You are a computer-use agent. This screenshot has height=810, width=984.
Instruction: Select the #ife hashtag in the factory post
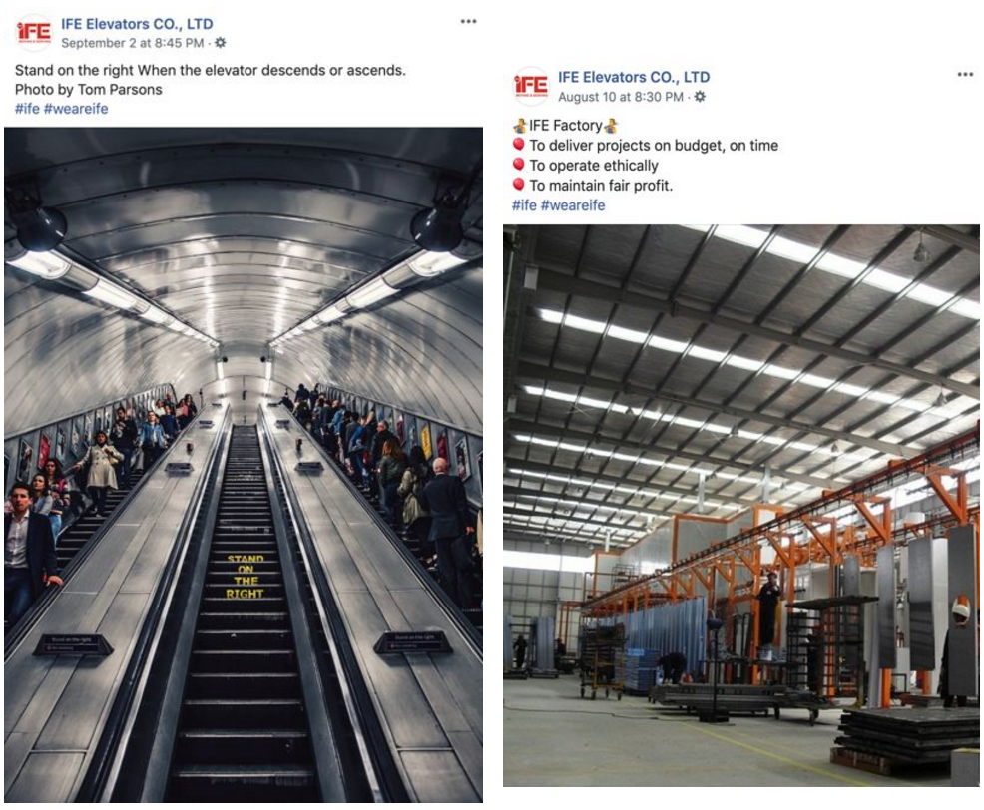[525, 205]
